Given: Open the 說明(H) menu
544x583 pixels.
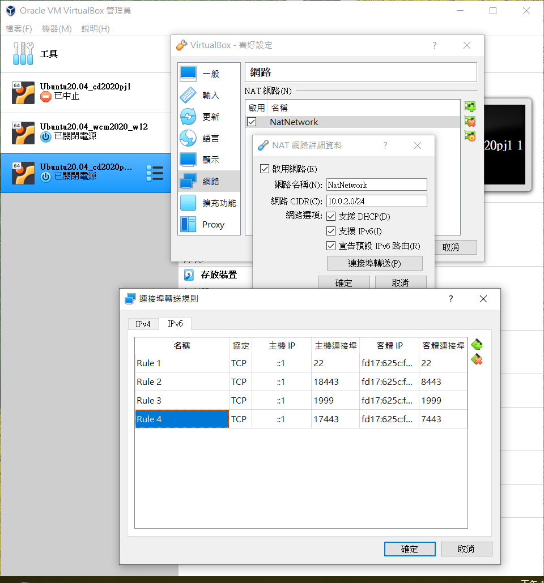Looking at the screenshot, I should [x=95, y=29].
